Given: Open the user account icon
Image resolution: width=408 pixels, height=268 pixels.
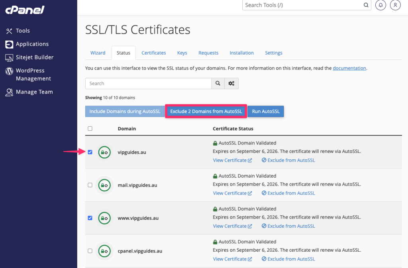Looking at the screenshot, I should pyautogui.click(x=395, y=5).
